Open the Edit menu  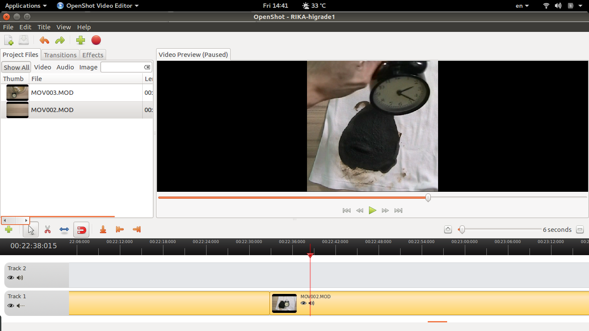[25, 27]
